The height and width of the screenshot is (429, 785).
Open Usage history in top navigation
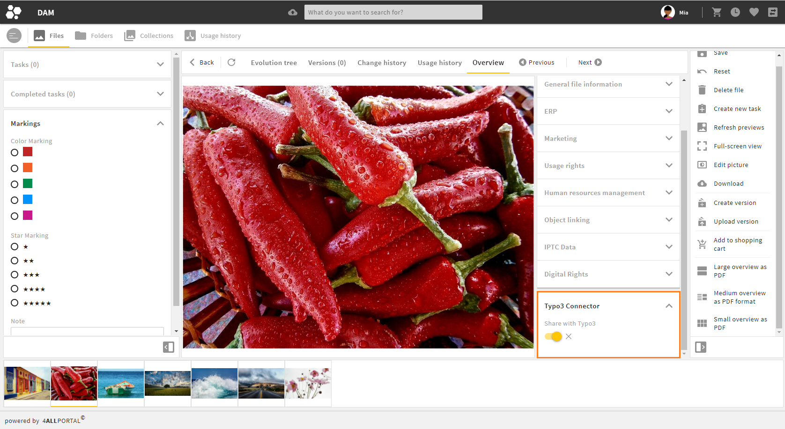click(x=213, y=36)
